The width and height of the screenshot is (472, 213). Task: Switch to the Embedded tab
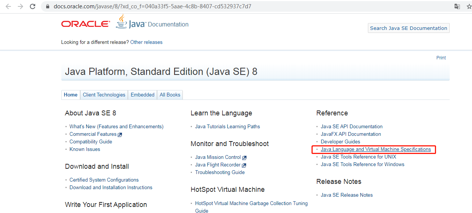(143, 95)
